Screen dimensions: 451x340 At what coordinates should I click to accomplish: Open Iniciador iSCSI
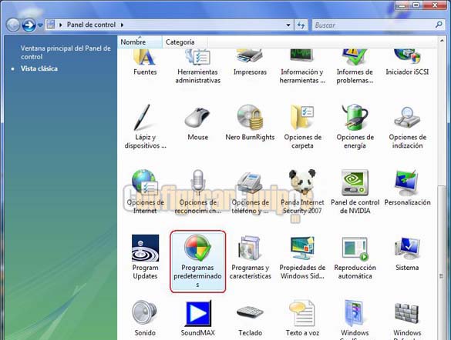[407, 62]
